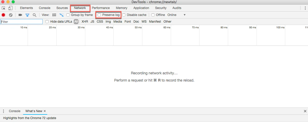Click the macOS yellow minimize window button

tap(8, 2)
